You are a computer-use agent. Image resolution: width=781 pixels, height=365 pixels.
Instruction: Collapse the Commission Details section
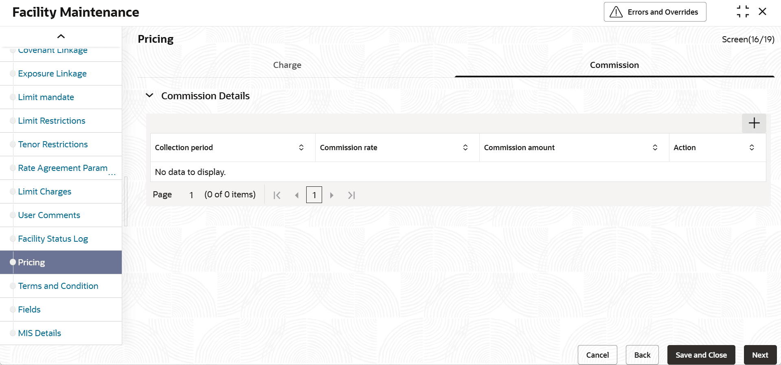[x=149, y=96]
